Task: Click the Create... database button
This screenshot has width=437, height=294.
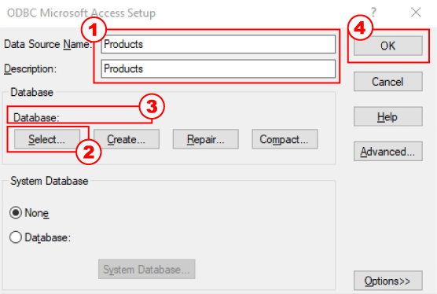Action: click(127, 139)
